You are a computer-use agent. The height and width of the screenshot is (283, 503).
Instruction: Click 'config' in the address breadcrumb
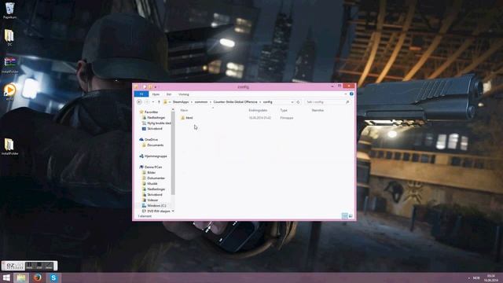(x=267, y=101)
